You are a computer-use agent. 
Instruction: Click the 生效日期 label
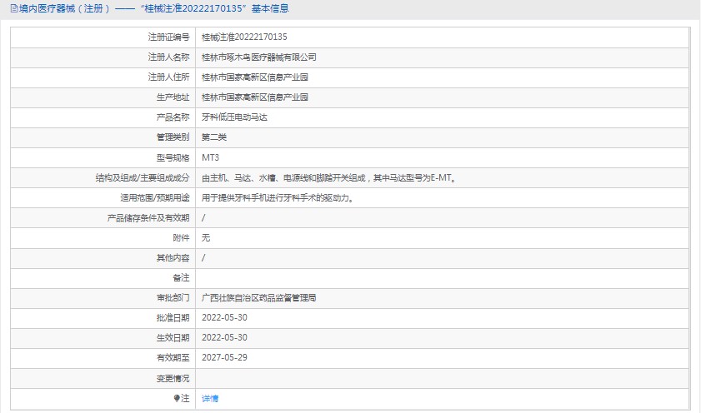(173, 338)
